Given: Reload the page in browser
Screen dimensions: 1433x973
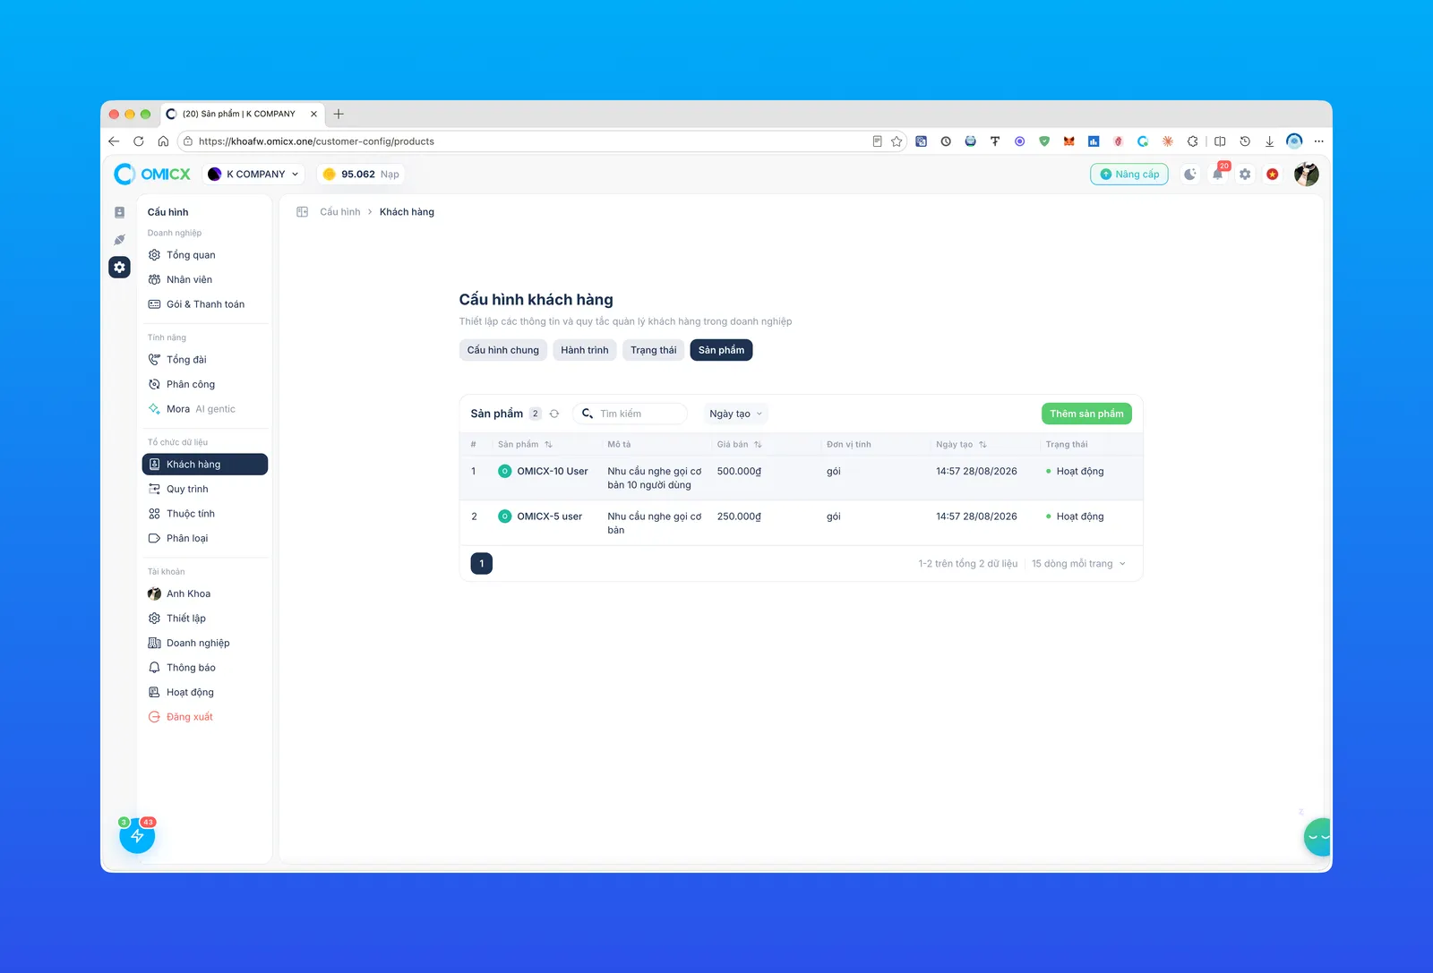Looking at the screenshot, I should [x=139, y=141].
